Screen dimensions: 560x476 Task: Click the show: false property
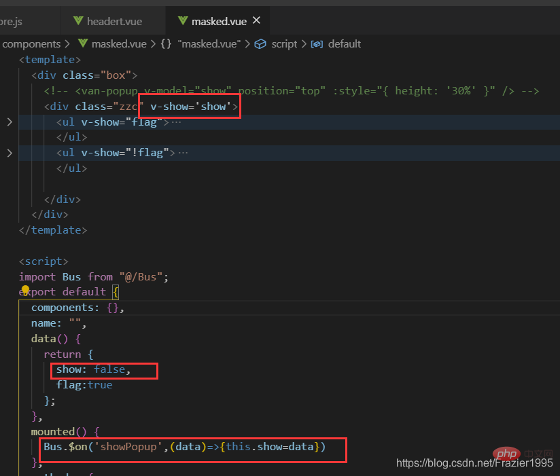[x=94, y=369]
